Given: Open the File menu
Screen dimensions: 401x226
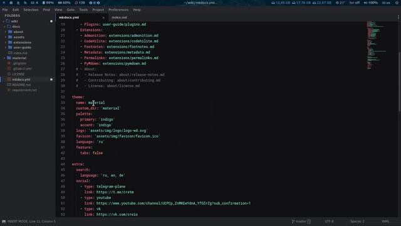Looking at the screenshot, I should click(x=5, y=10).
